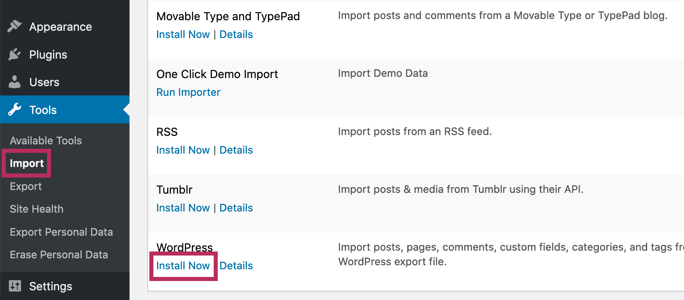Image resolution: width=684 pixels, height=300 pixels.
Task: Select Available Tools submenu item
Action: [46, 140]
